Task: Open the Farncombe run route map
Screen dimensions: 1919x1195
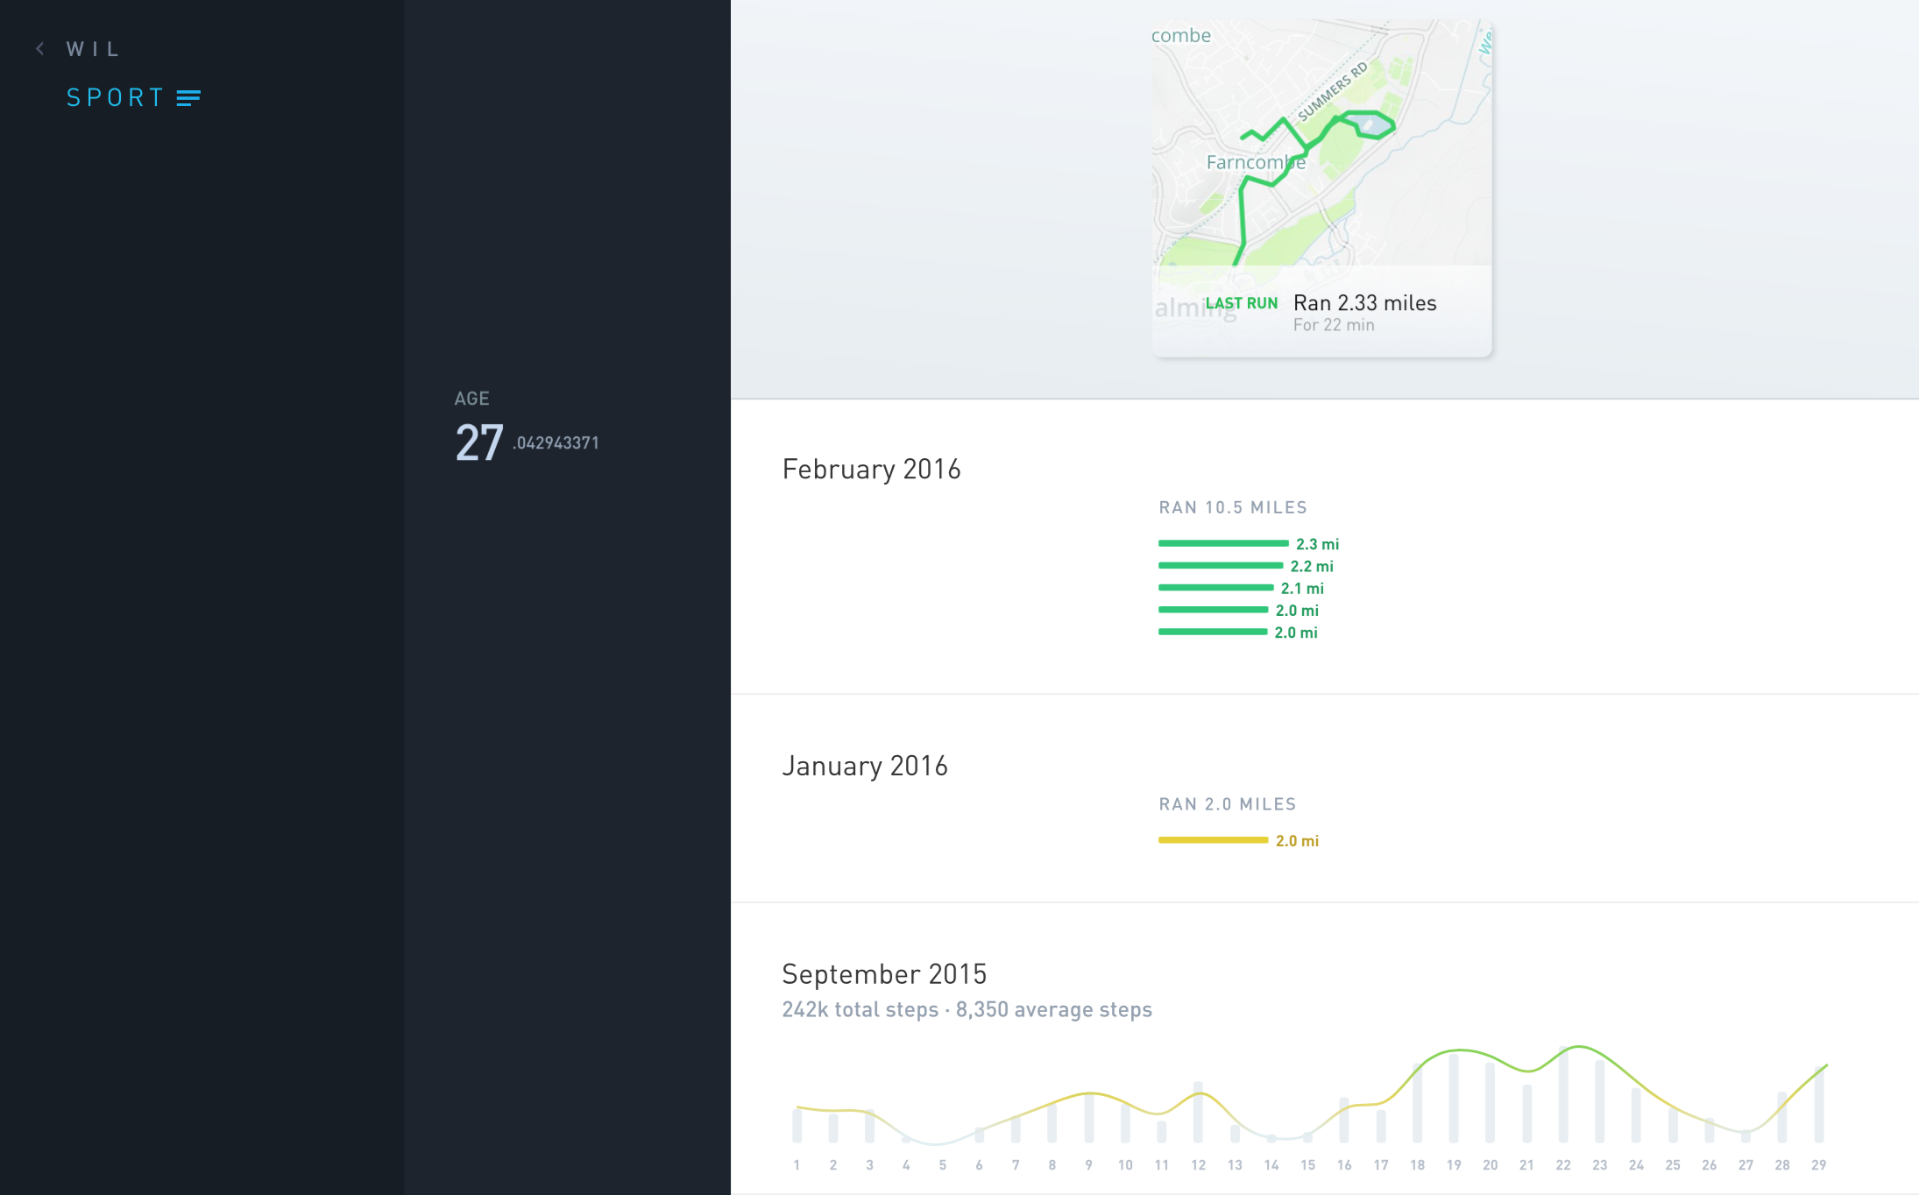Action: pyautogui.click(x=1321, y=143)
